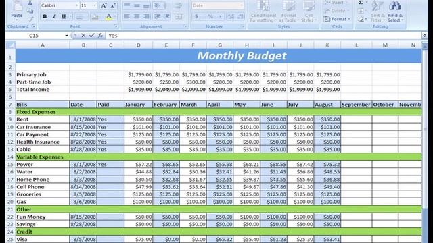433x243 pixels.
Task: Increase font size with Grow Font
Action: pos(104,5)
